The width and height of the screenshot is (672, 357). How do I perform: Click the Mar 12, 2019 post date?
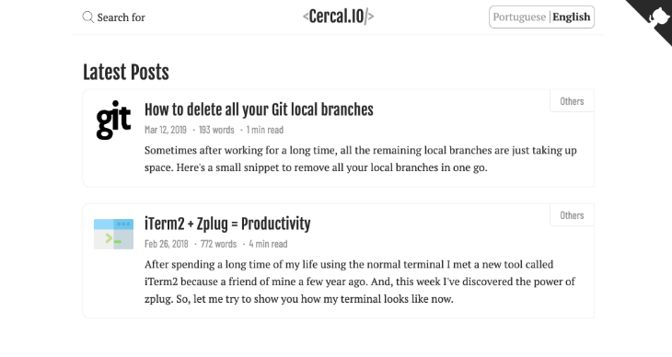click(166, 130)
